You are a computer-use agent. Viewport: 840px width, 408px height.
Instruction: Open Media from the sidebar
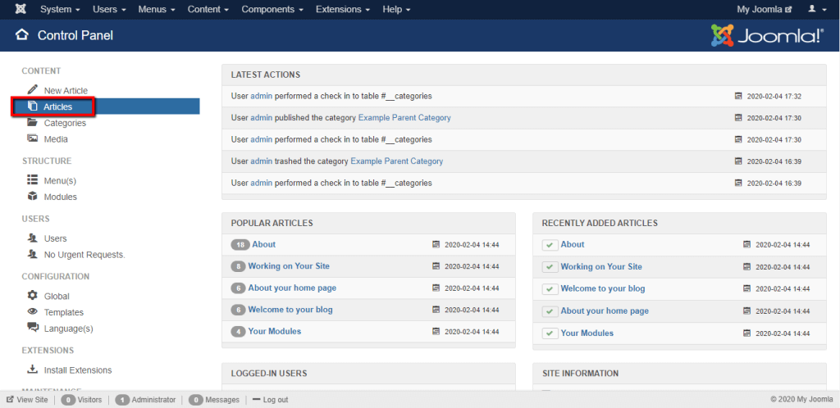56,139
